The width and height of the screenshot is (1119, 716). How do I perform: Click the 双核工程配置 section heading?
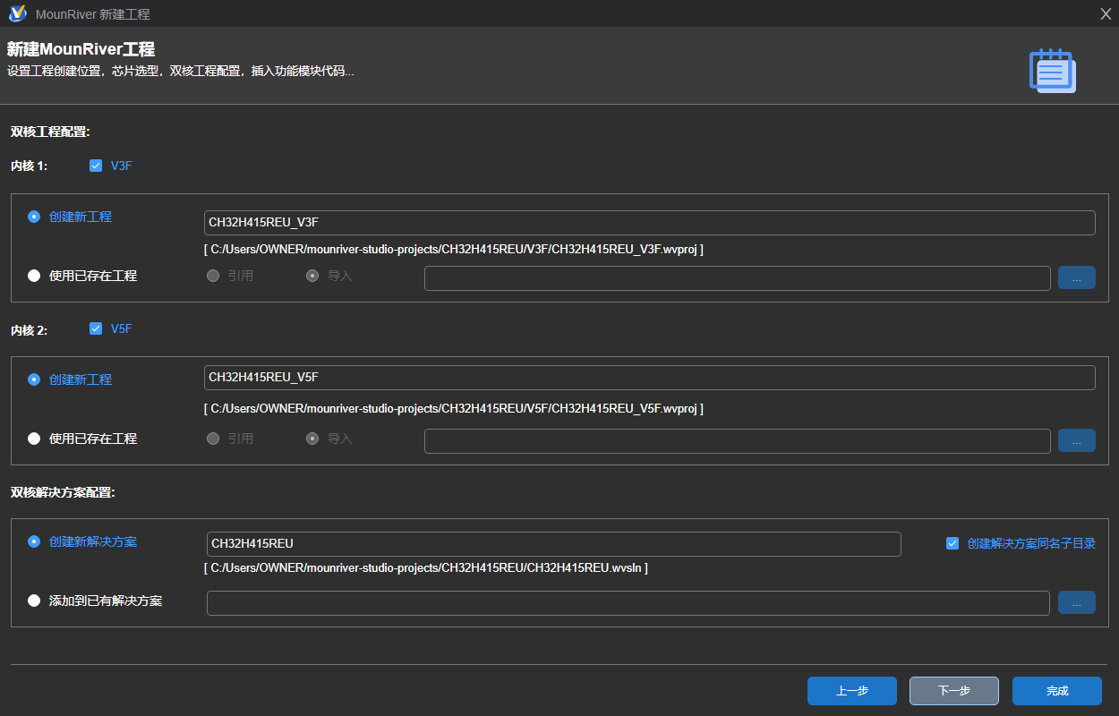[50, 132]
